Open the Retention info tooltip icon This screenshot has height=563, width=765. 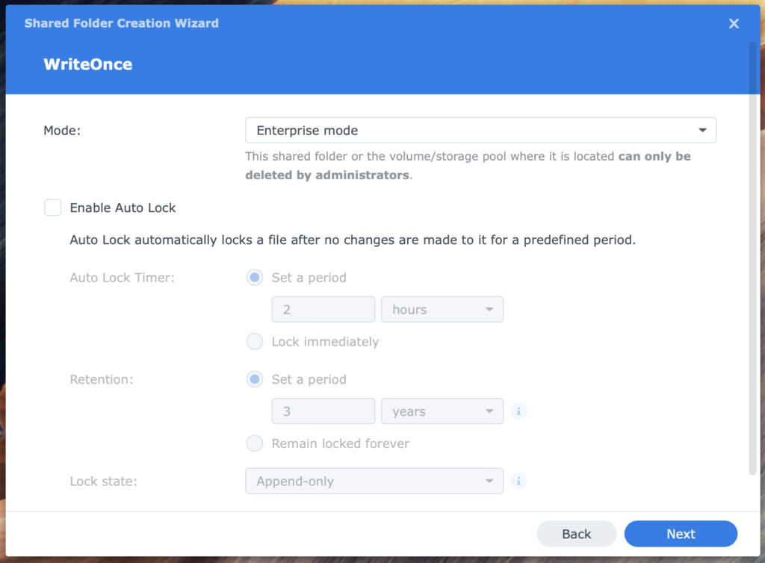(x=518, y=411)
